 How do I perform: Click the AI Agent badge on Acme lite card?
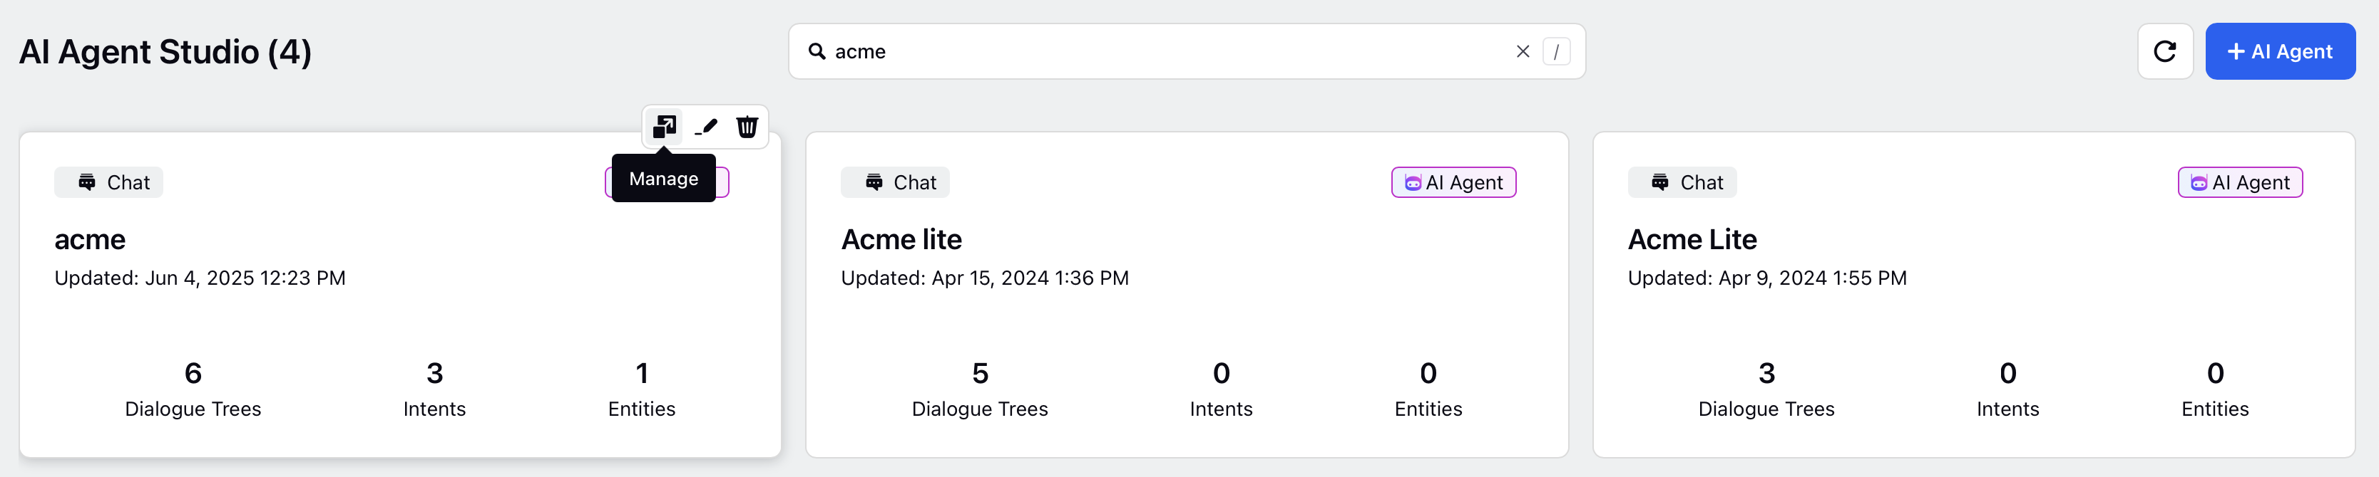click(1453, 183)
